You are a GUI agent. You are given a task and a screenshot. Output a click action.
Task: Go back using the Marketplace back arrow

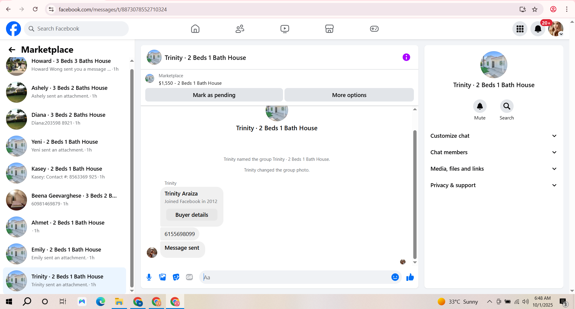tap(12, 50)
